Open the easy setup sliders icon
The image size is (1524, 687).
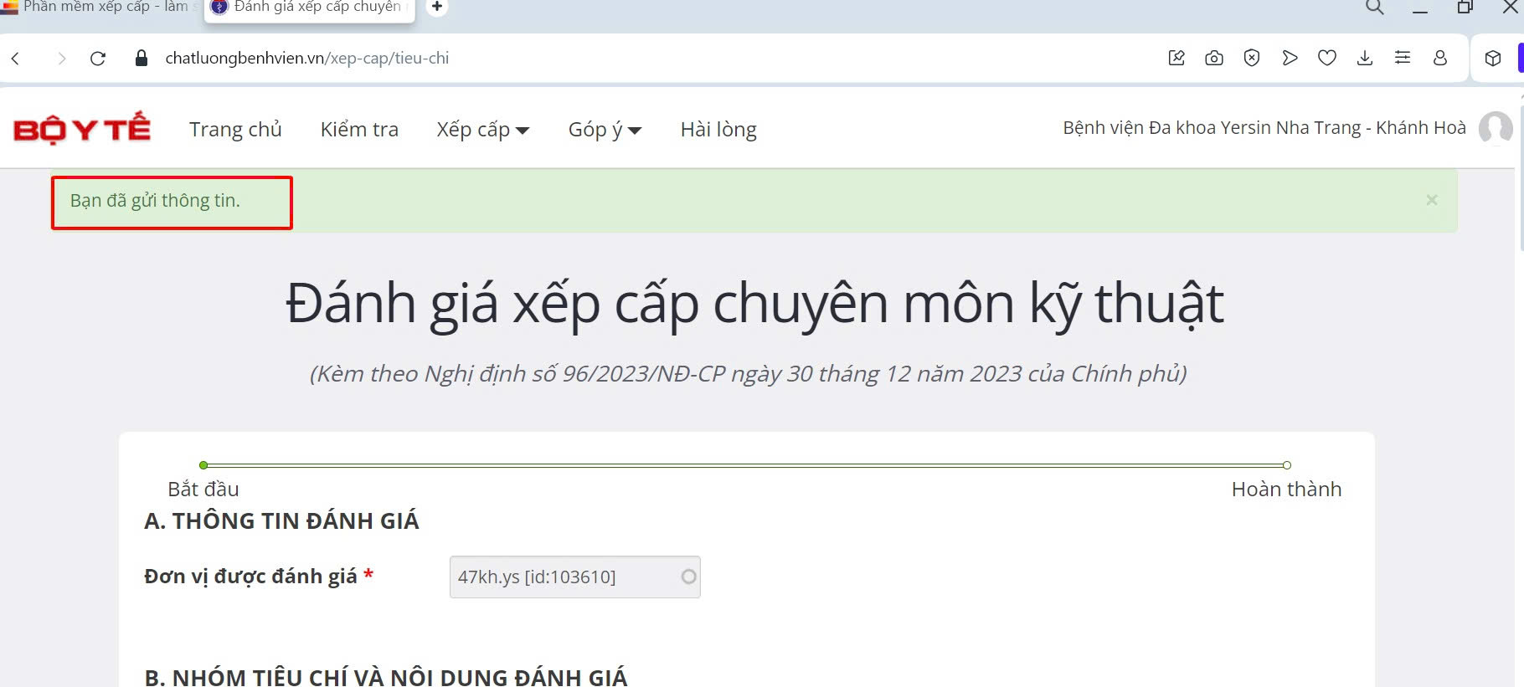pyautogui.click(x=1403, y=58)
